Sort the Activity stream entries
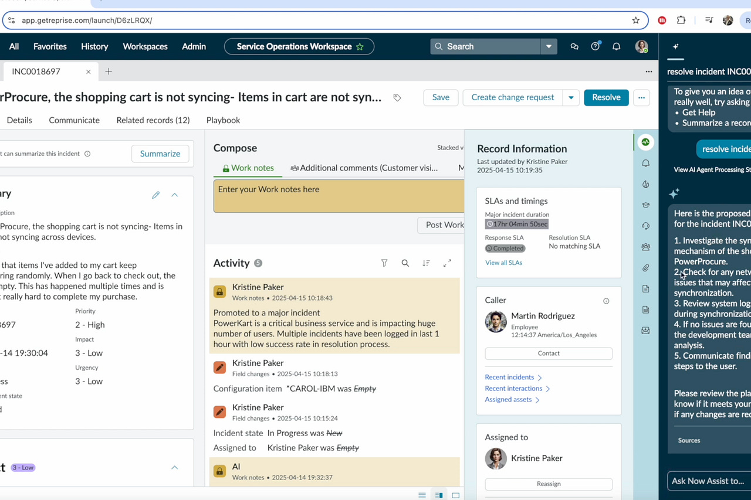Viewport: 751px width, 500px height. [x=426, y=263]
